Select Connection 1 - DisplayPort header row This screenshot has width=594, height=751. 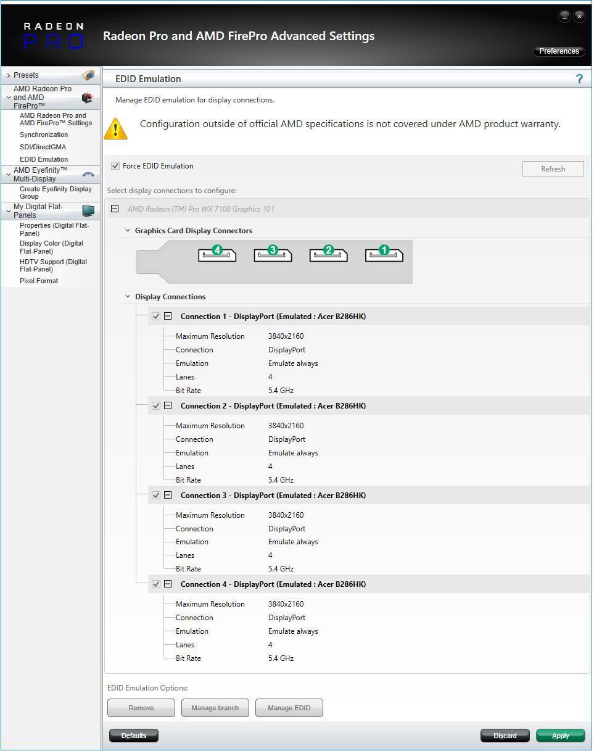(369, 317)
